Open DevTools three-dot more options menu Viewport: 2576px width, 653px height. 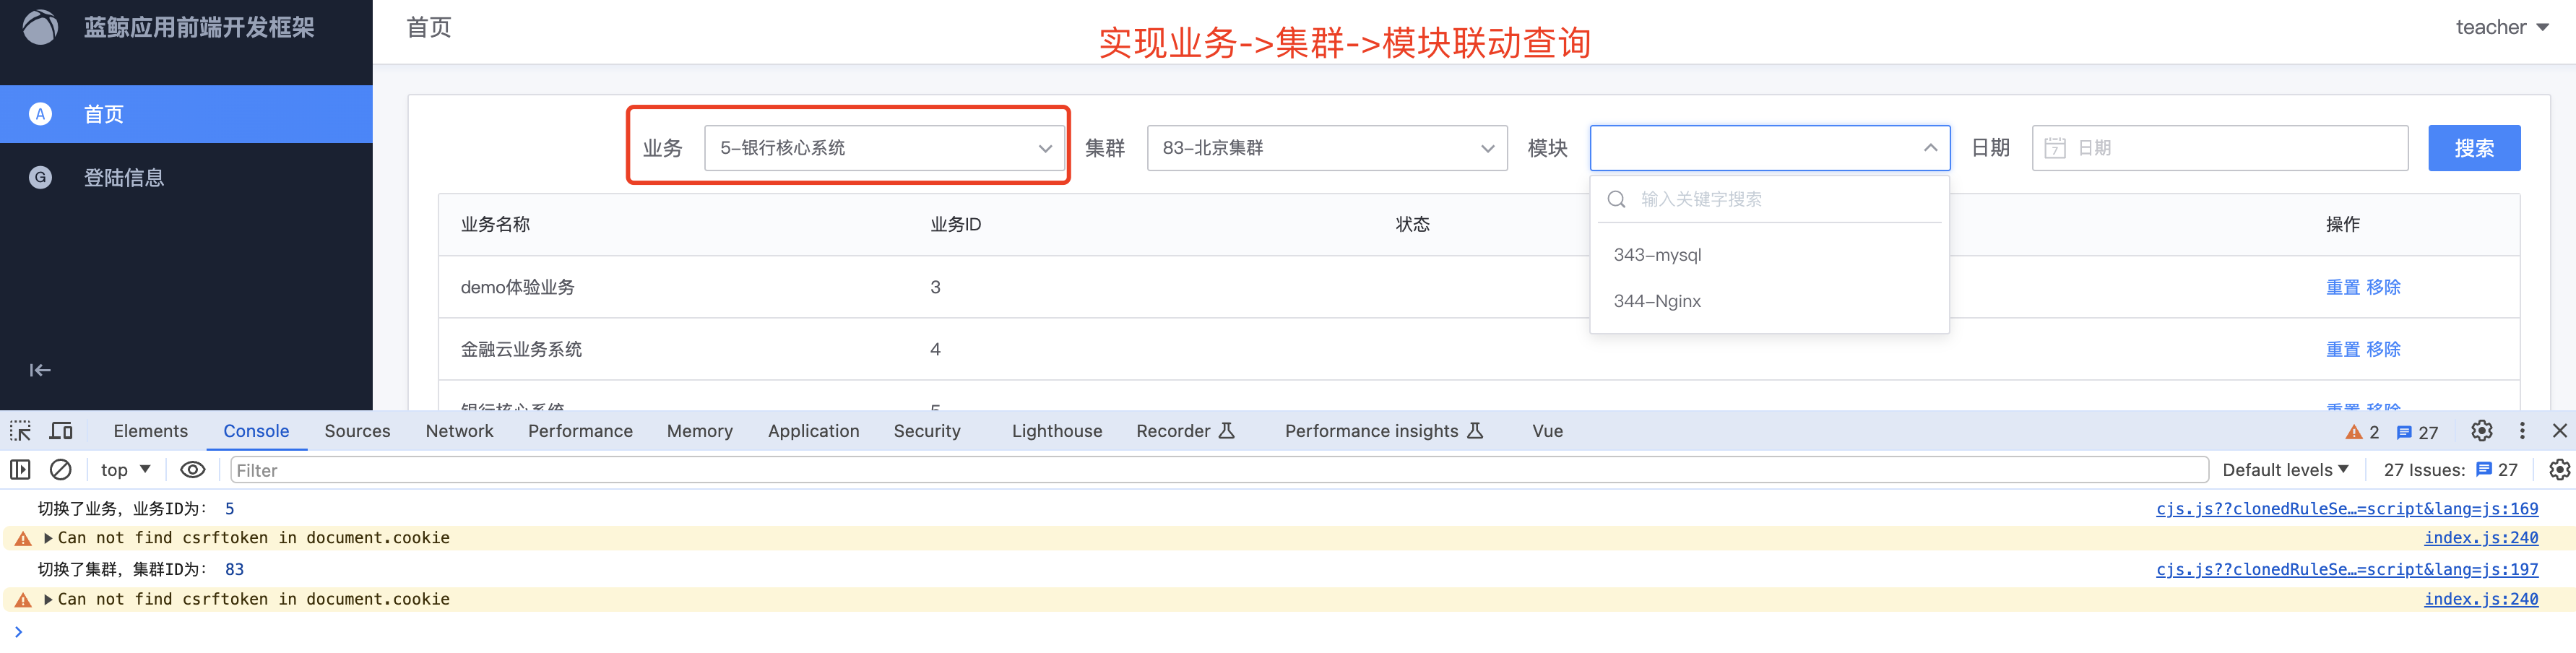pos(2522,431)
